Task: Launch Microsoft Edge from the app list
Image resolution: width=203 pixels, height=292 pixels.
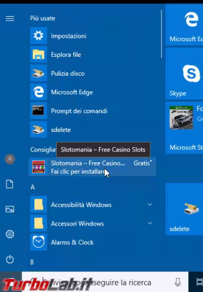Action: coord(92,92)
